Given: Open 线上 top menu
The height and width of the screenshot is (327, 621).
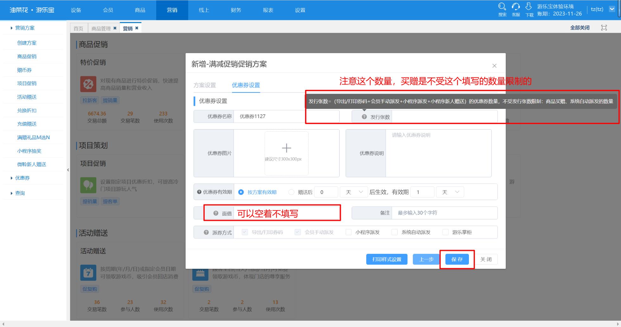Looking at the screenshot, I should click(204, 10).
